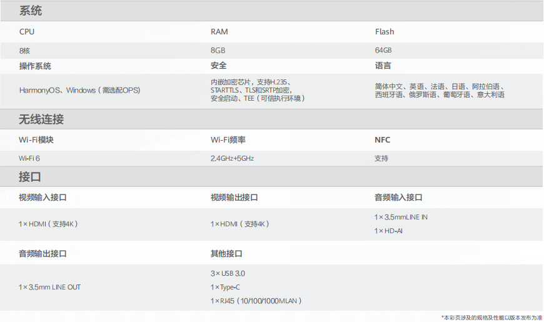Click the NFC column label
544x322 pixels.
(382, 140)
